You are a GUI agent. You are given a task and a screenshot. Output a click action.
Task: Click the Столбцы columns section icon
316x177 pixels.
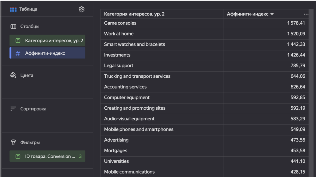pyautogui.click(x=13, y=27)
